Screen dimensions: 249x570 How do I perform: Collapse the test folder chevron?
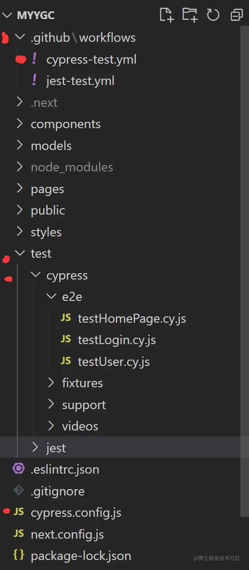click(x=20, y=253)
